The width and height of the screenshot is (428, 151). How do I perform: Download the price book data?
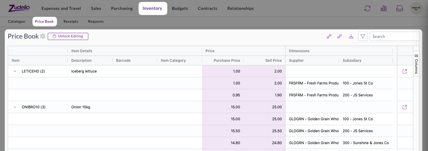click(x=351, y=36)
